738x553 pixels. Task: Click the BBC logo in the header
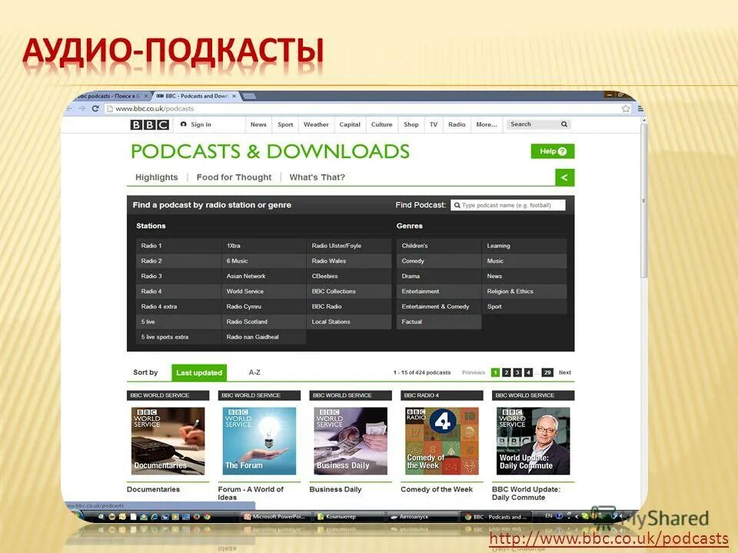coord(150,124)
